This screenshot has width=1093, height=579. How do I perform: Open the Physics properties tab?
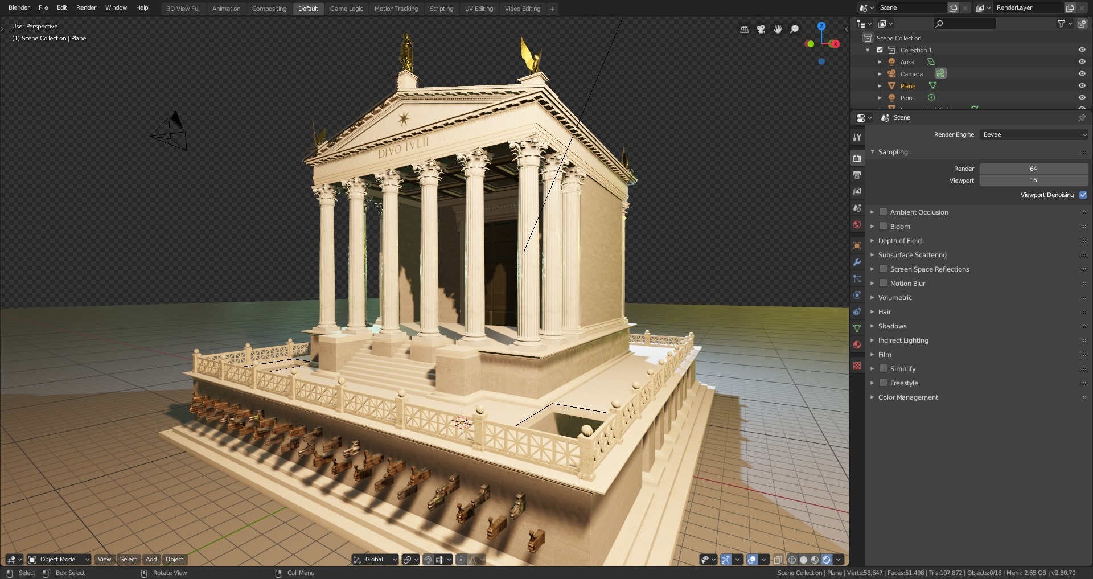coord(857,295)
